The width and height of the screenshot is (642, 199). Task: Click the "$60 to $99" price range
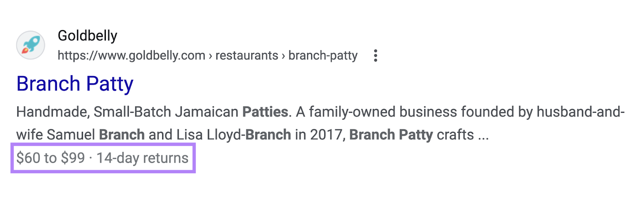point(51,158)
